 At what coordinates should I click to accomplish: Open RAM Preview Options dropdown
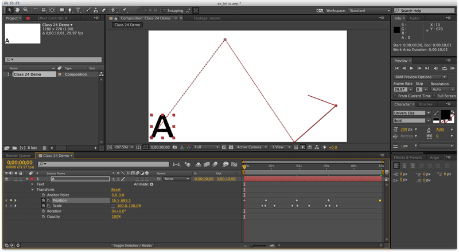click(420, 77)
